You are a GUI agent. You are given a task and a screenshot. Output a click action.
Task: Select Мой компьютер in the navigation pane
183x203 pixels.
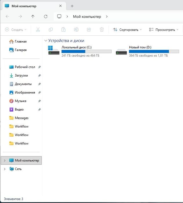(x=21, y=161)
